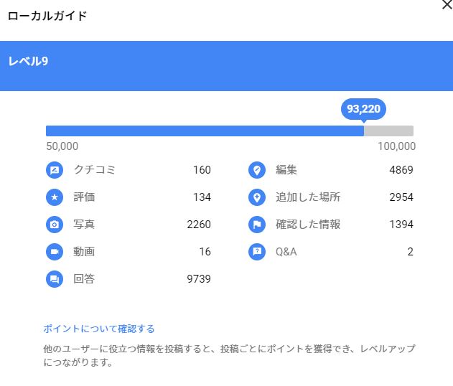453x386 pixels.
Task: Click the 追加した場所 map pin icon
Action: (256, 197)
